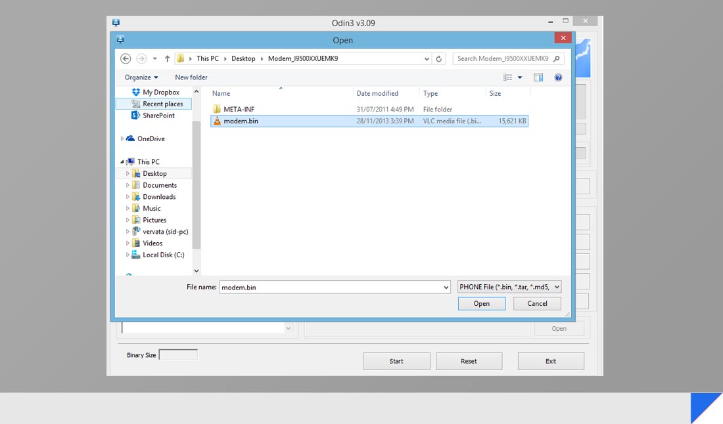Toggle the preview pane

click(538, 77)
